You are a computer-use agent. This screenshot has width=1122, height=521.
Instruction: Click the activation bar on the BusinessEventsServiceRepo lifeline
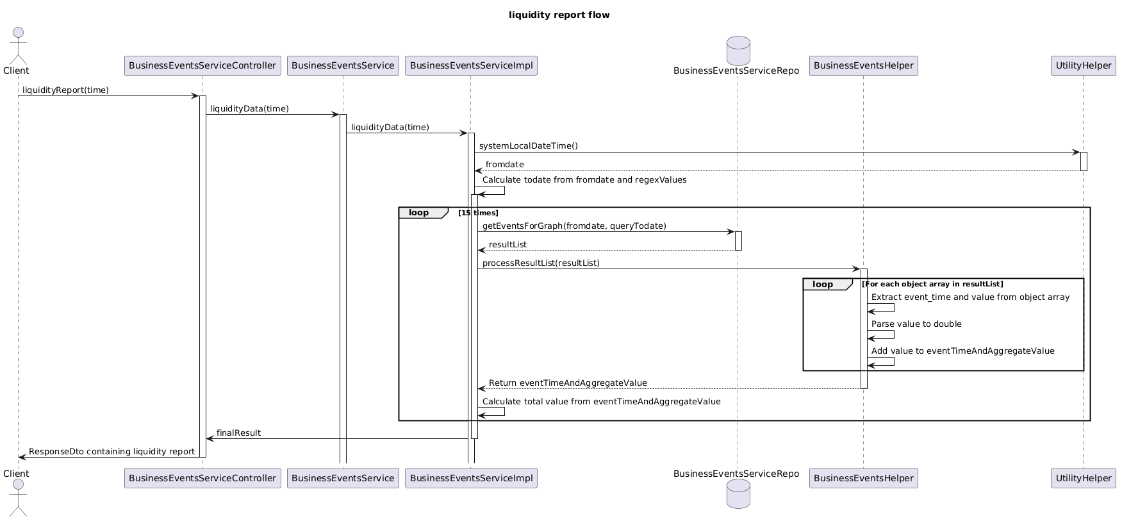[x=738, y=241]
